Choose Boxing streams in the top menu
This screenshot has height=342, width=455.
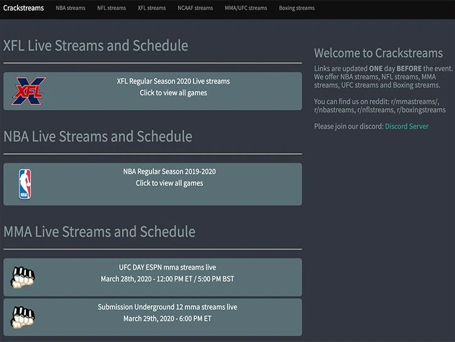click(297, 8)
